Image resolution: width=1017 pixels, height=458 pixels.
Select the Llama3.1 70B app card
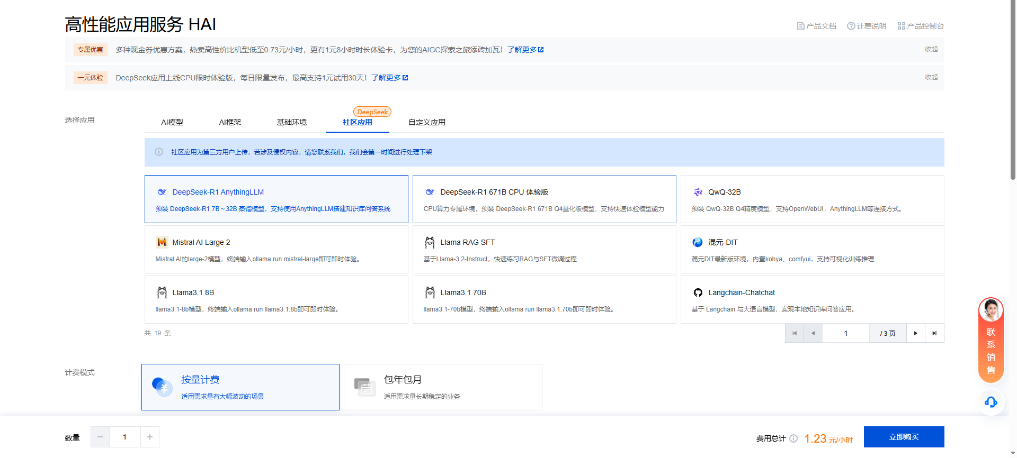[x=545, y=300]
